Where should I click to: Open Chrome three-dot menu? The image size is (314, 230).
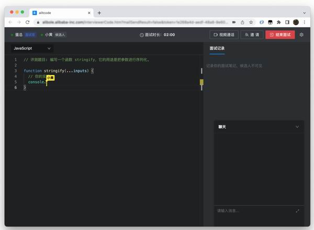pyautogui.click(x=305, y=22)
